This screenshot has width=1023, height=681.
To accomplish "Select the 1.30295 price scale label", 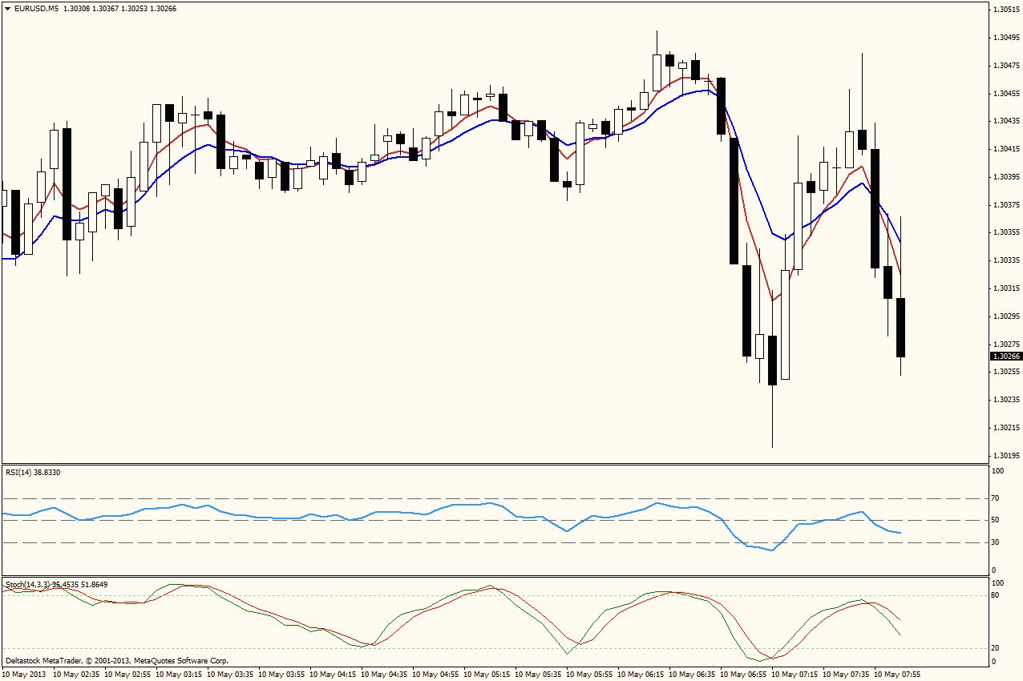I will click(x=1007, y=316).
